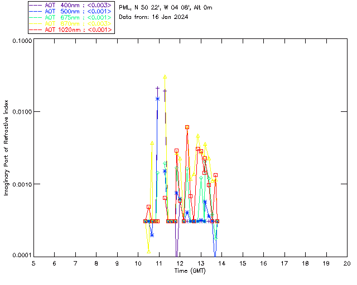The width and height of the screenshot is (357, 285).
Task: Click the highest yellow triangle data marker
Action: point(165,77)
